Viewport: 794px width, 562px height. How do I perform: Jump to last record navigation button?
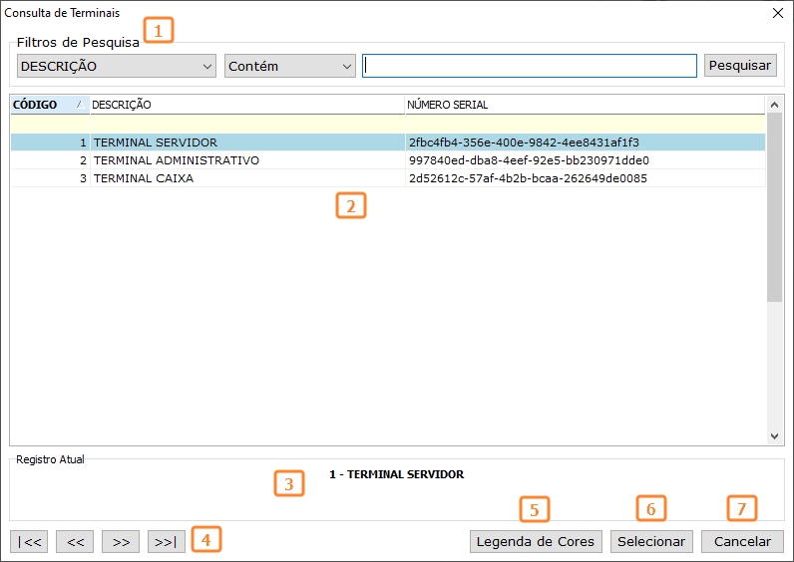[x=167, y=542]
